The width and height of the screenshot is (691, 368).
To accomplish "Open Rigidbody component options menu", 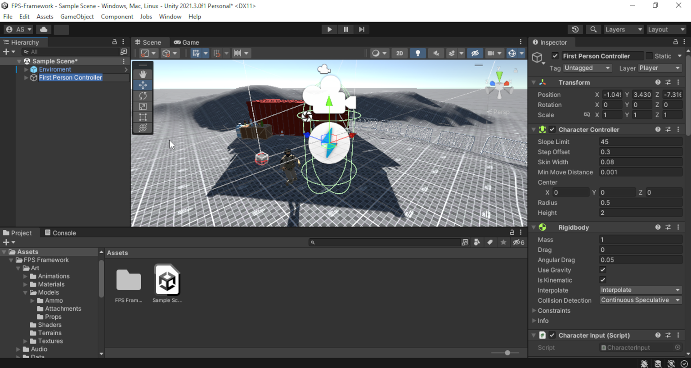I will pos(678,227).
